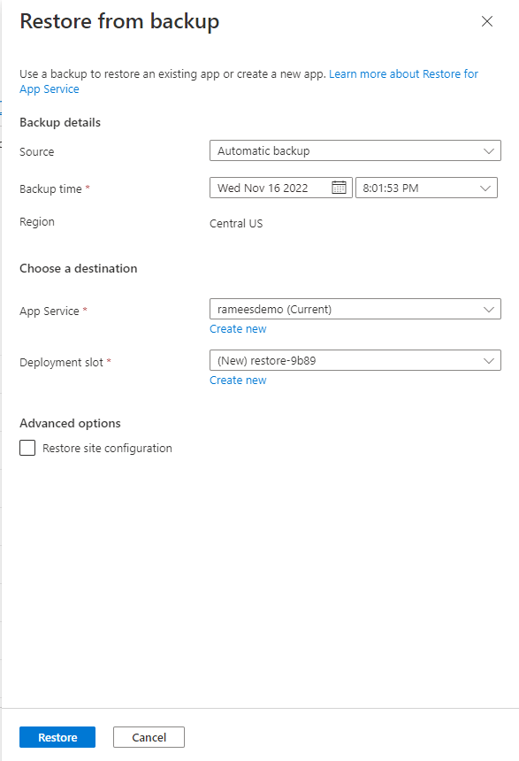Viewport: 519px width, 761px height.
Task: Close the Restore from backup panel
Action: pyautogui.click(x=486, y=21)
